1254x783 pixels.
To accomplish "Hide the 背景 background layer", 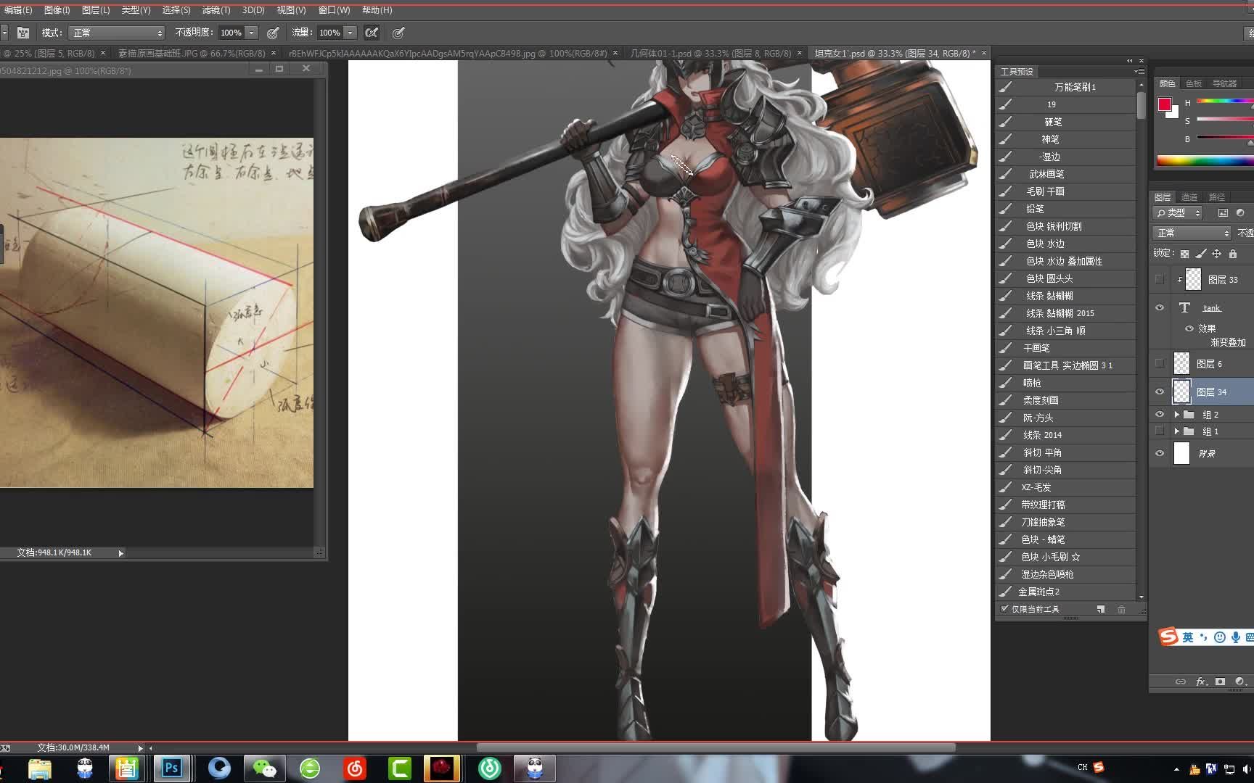I will point(1160,453).
